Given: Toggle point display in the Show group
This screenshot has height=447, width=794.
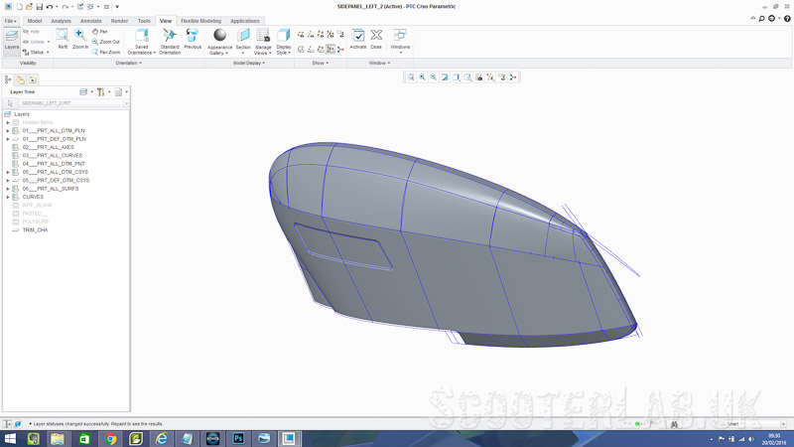Looking at the screenshot, I should coord(320,35).
